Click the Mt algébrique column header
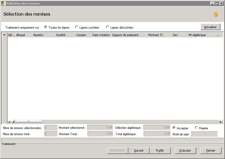 [x=197, y=35]
